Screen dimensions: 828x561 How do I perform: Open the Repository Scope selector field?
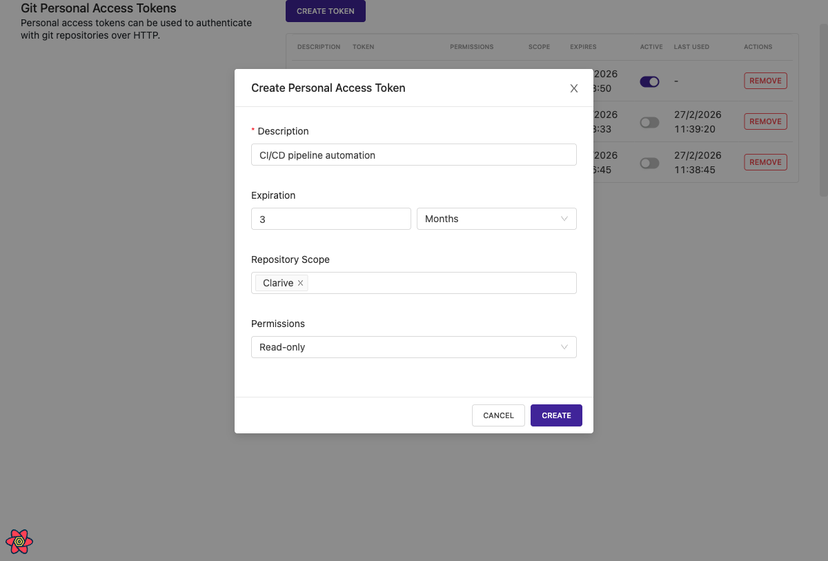point(440,283)
